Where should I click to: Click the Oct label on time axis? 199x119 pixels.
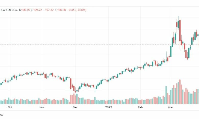coord(10,107)
